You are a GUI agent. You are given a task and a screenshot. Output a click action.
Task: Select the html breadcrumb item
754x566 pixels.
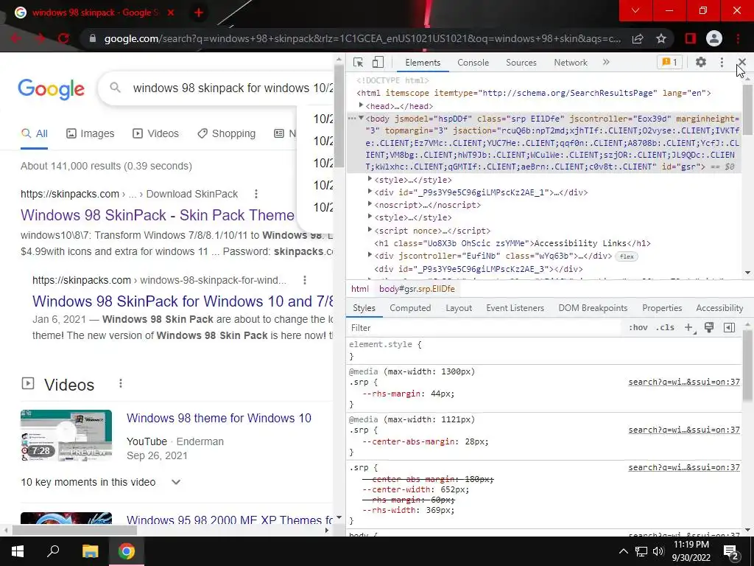[x=359, y=289]
